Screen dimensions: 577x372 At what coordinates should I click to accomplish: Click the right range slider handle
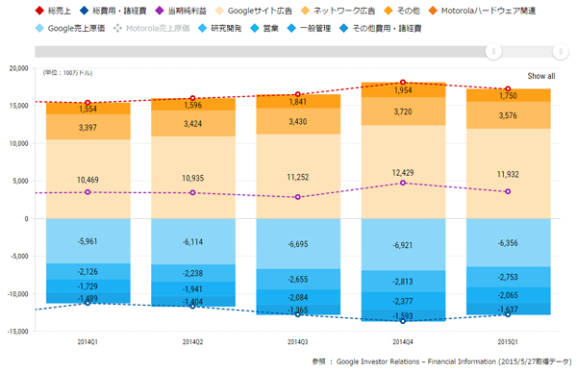(561, 52)
